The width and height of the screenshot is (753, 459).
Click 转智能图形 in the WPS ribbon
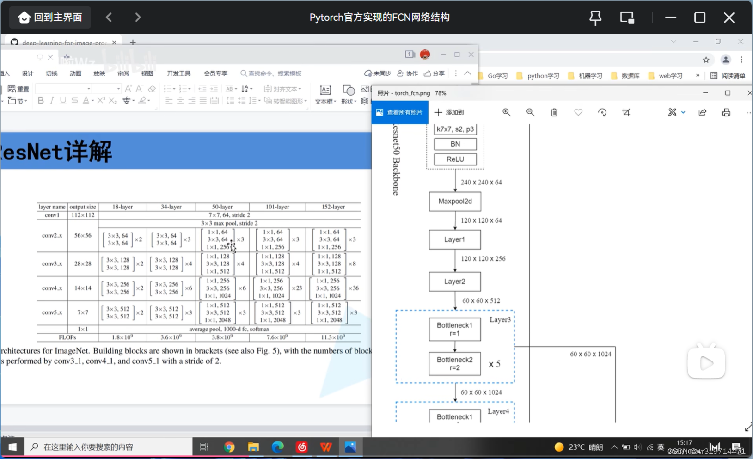tap(286, 101)
